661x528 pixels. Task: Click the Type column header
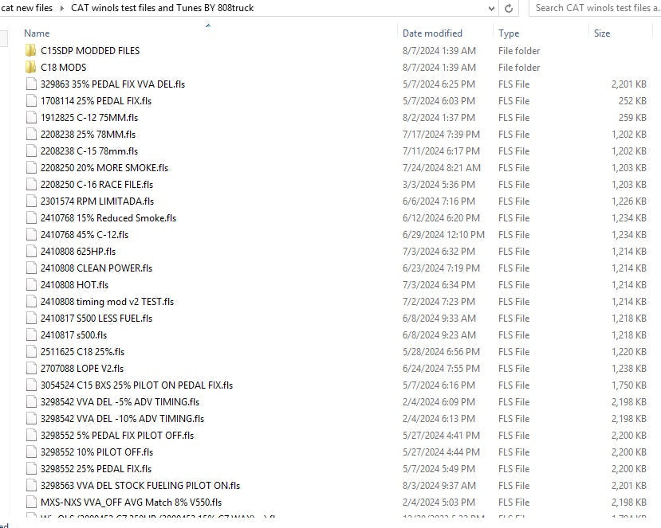(509, 33)
